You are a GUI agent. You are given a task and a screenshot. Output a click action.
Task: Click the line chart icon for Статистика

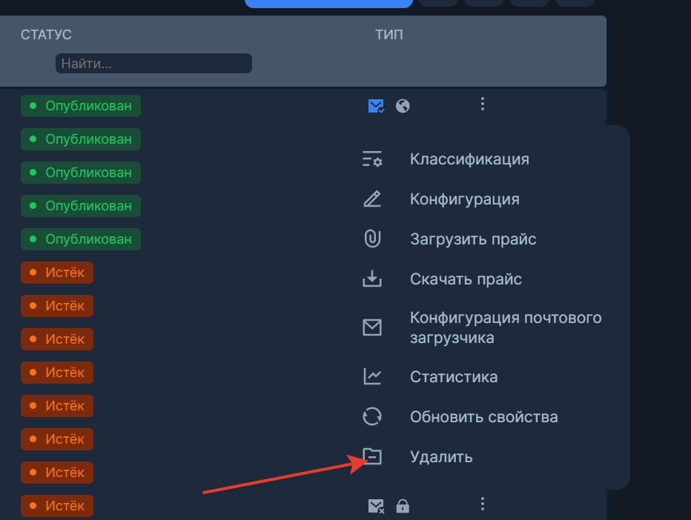(x=372, y=376)
